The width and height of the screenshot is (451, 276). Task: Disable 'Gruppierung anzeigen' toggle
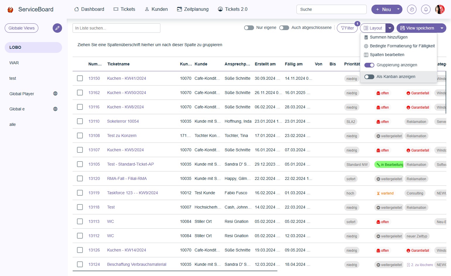click(x=369, y=65)
